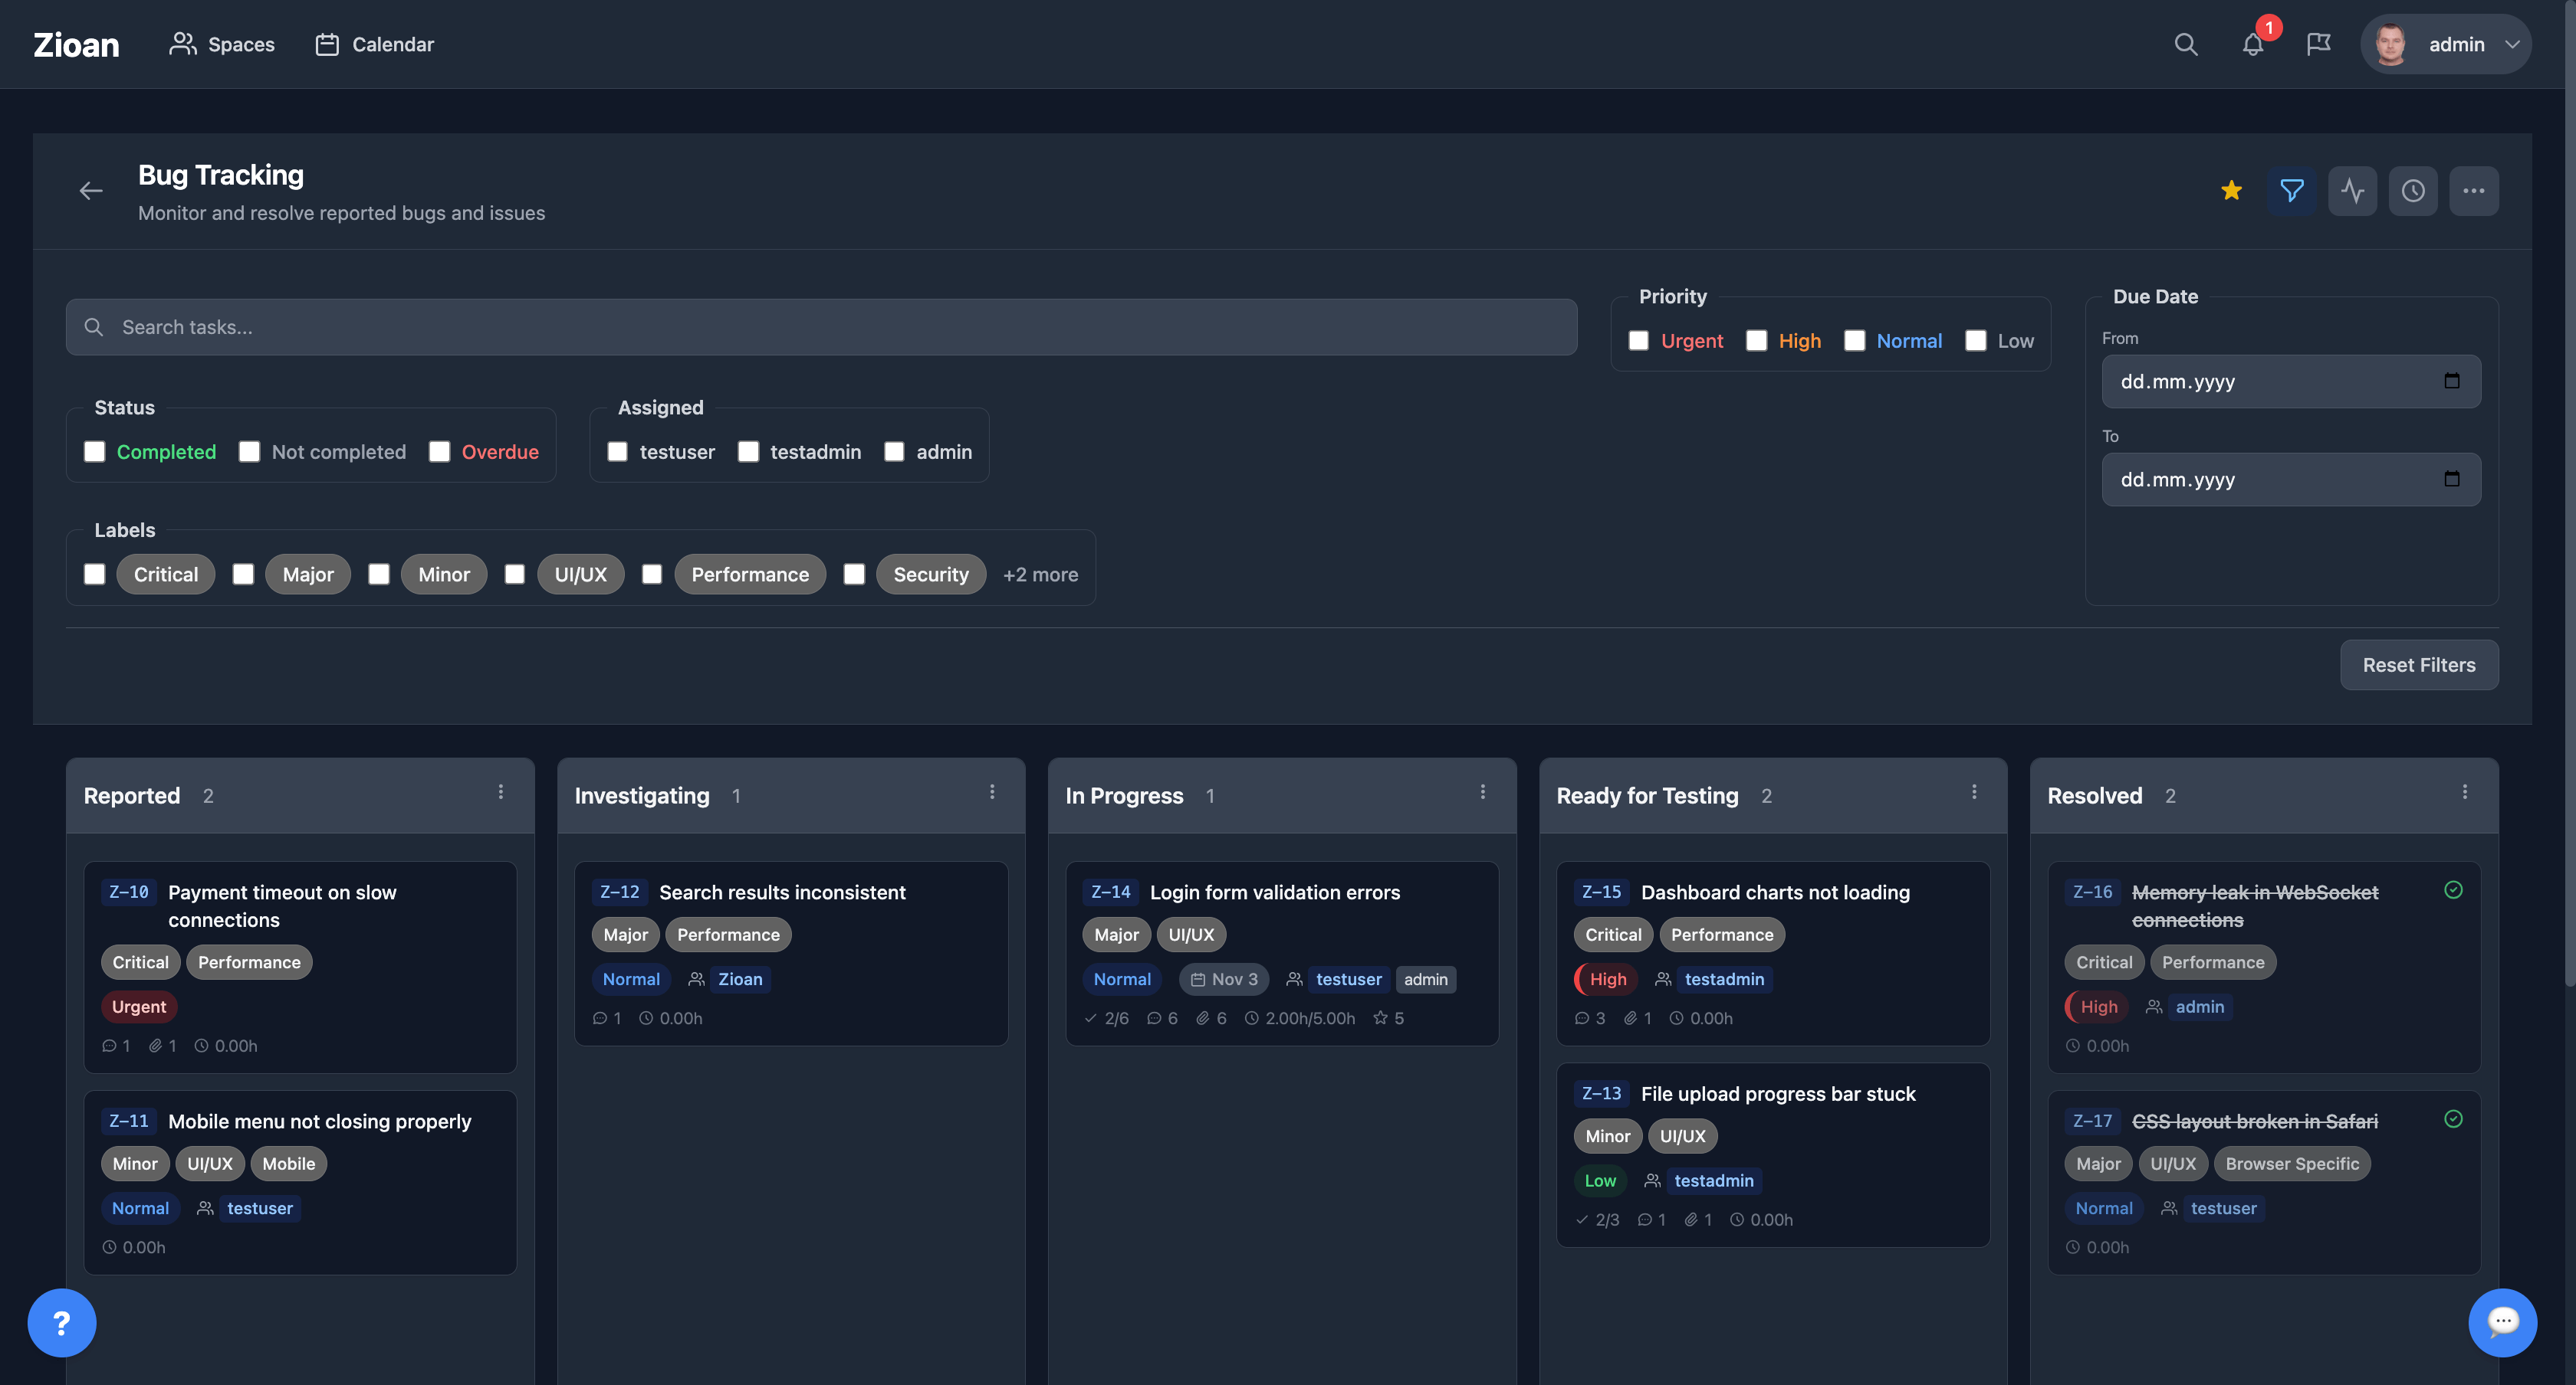Toggle the filter funnel icon
This screenshot has height=1385, width=2576.
[x=2291, y=190]
